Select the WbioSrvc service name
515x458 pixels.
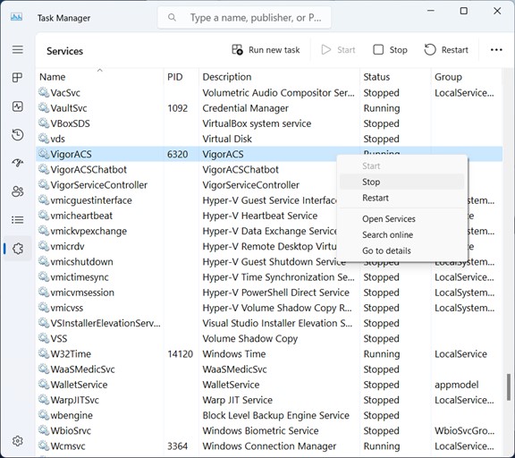tap(71, 430)
